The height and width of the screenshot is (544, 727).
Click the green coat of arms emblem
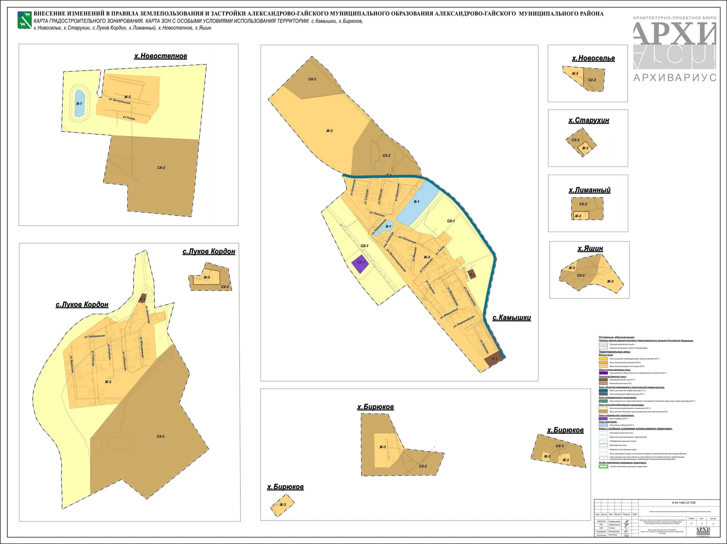click(x=25, y=20)
